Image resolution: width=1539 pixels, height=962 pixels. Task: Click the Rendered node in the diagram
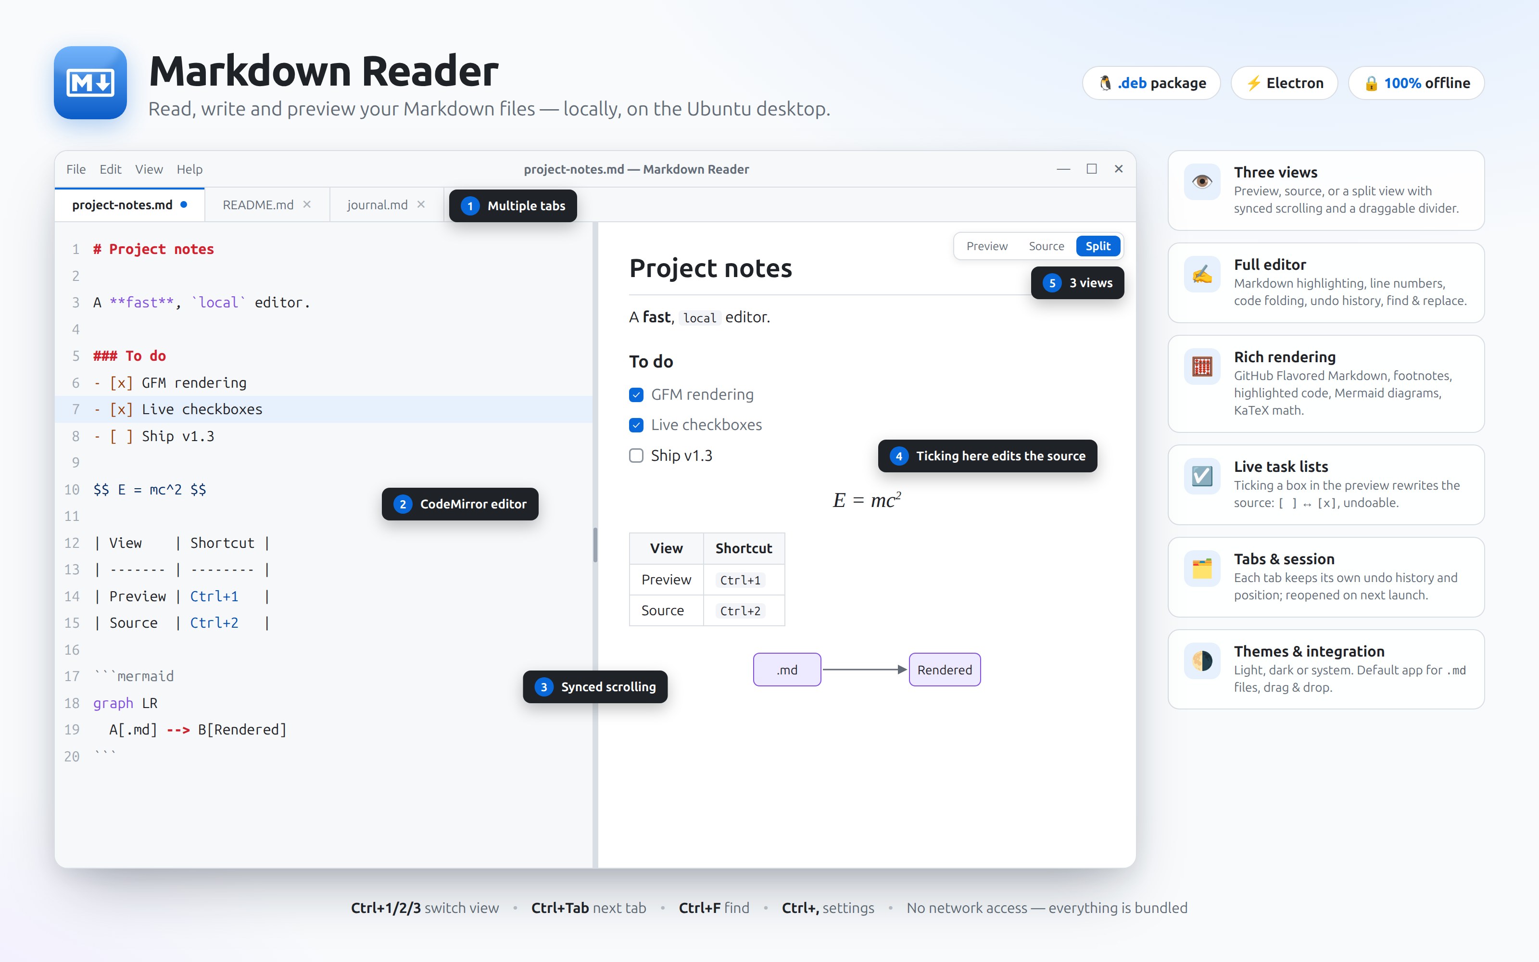coord(945,670)
